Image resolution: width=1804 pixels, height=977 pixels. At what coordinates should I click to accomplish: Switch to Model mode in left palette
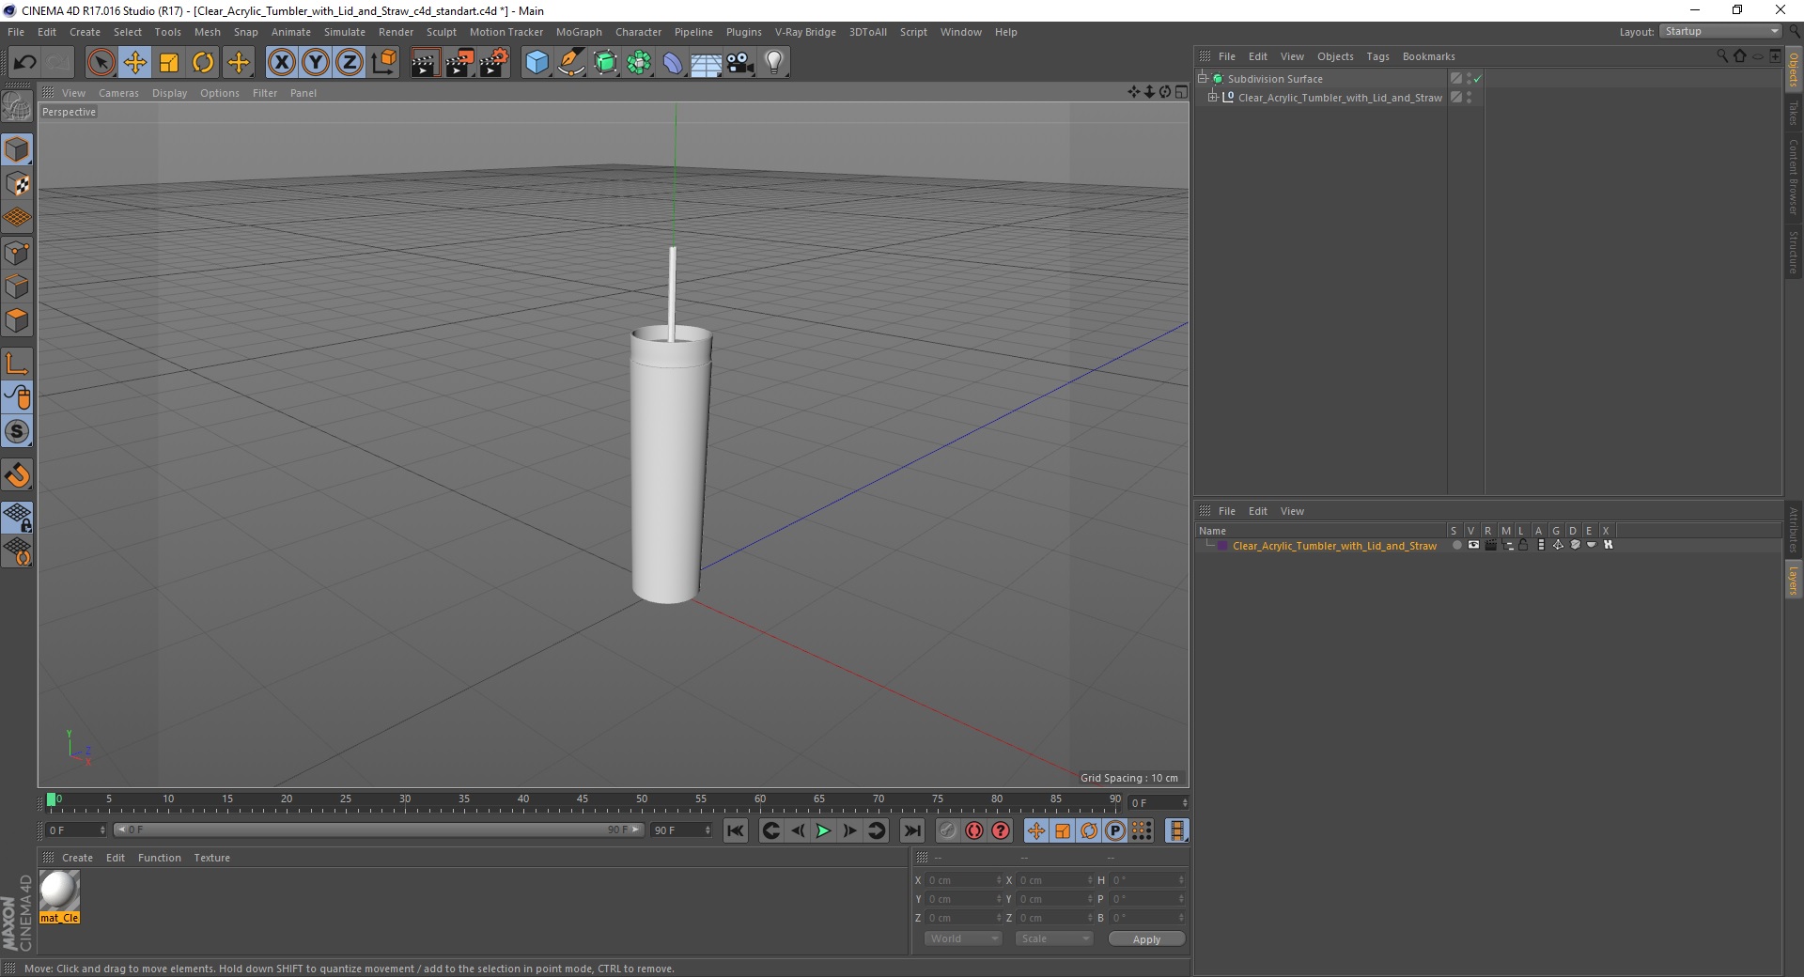click(x=17, y=149)
